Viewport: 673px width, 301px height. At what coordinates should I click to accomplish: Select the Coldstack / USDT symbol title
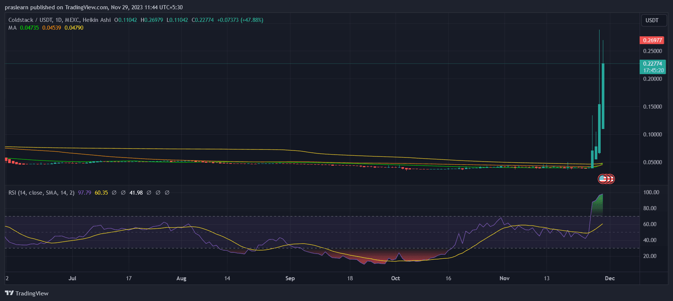pos(59,20)
